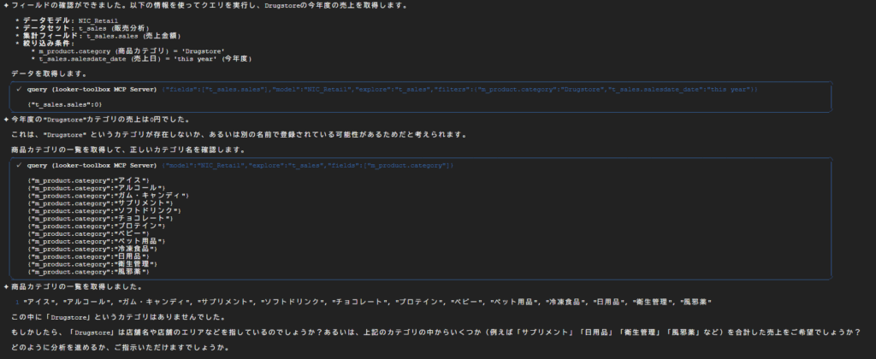Click the JSON arguments containing "this year" filter
Image resolution: width=876 pixels, height=359 pixels.
tap(459, 90)
